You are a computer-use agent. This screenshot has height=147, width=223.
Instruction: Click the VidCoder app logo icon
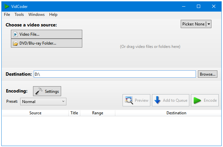click(x=7, y=6)
